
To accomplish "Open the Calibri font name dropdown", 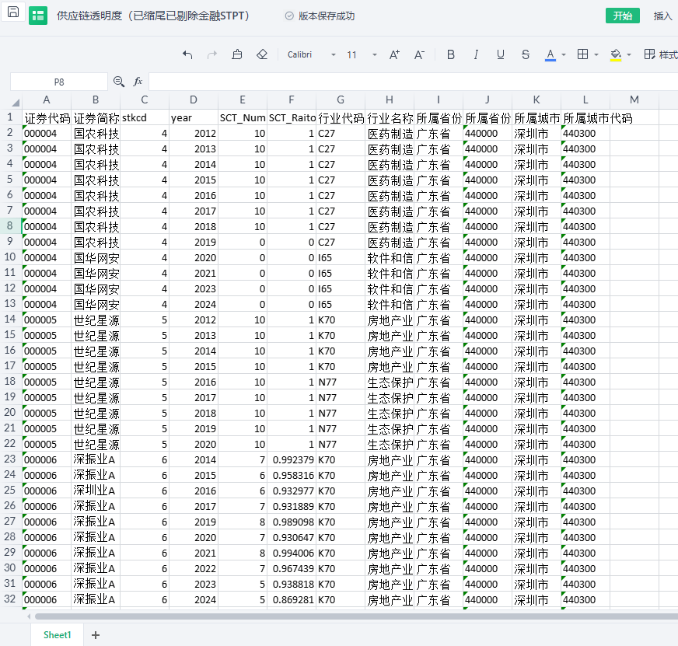I will (x=334, y=55).
